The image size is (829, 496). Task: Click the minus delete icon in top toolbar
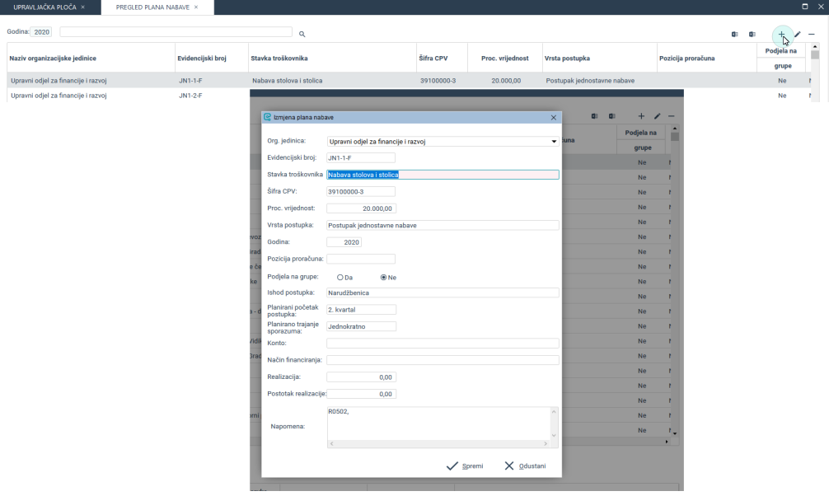coord(812,35)
